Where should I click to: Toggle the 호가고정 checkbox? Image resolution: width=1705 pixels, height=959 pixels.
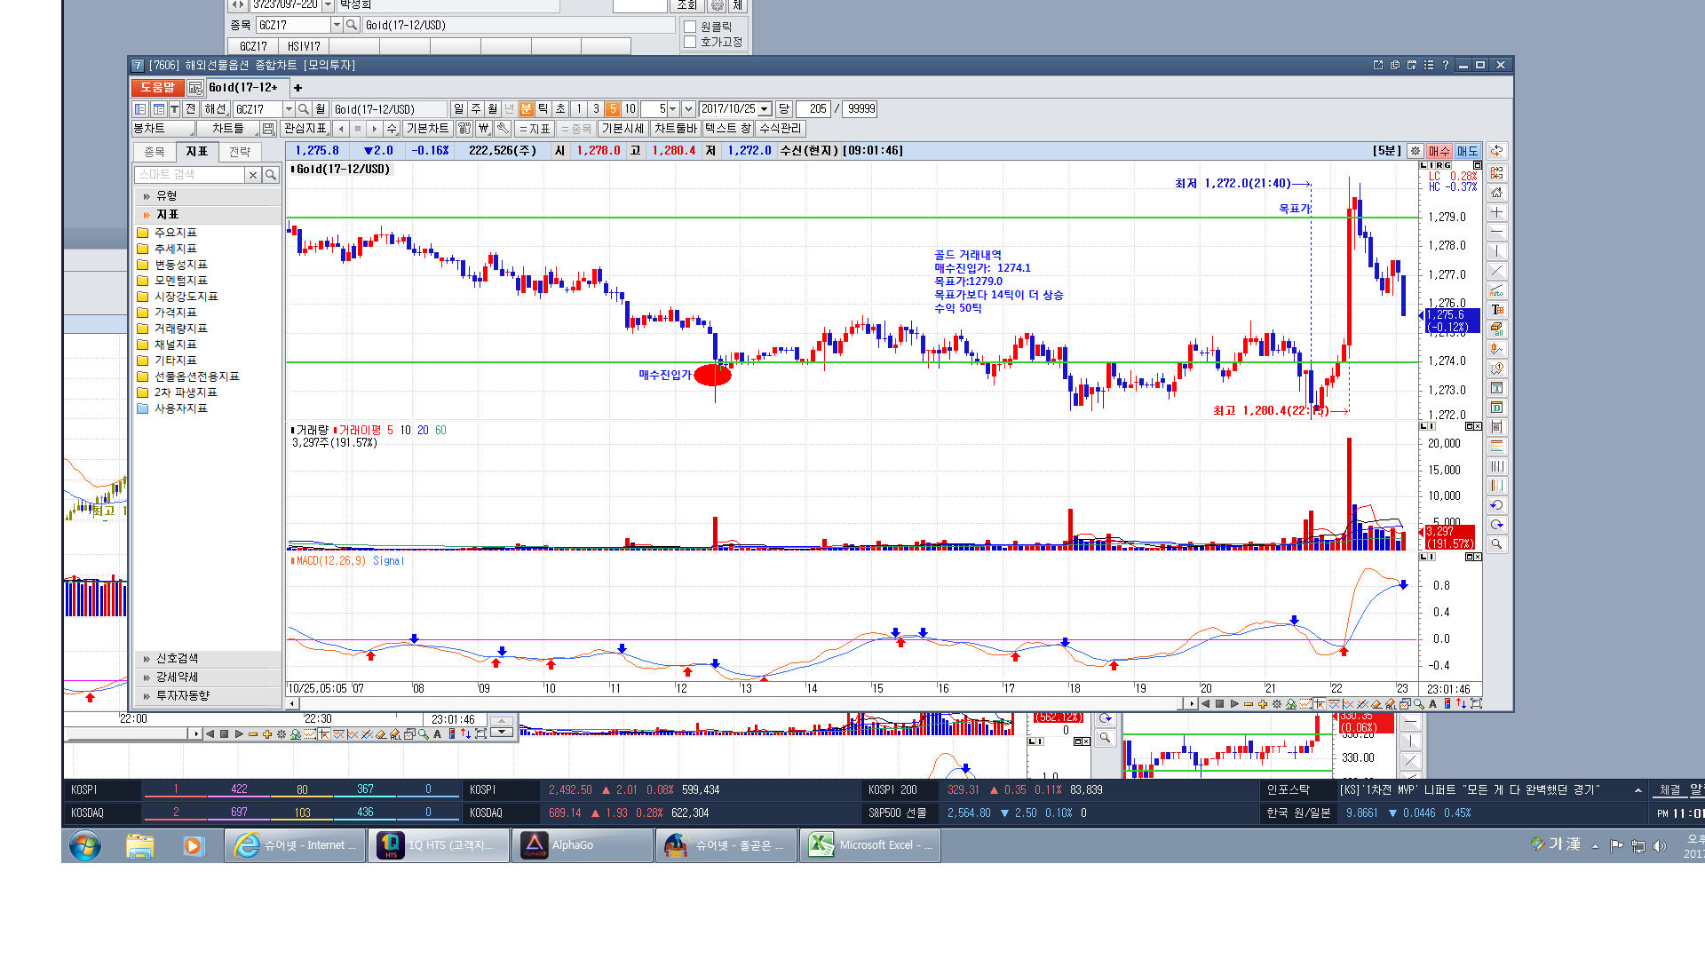coord(690,42)
